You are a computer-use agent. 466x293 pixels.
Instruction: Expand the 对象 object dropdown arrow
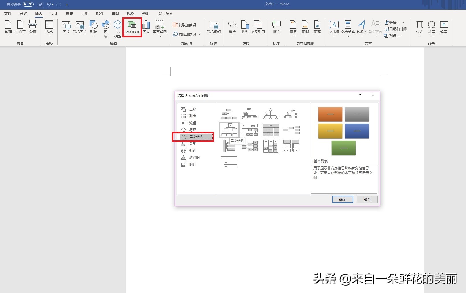click(x=400, y=36)
